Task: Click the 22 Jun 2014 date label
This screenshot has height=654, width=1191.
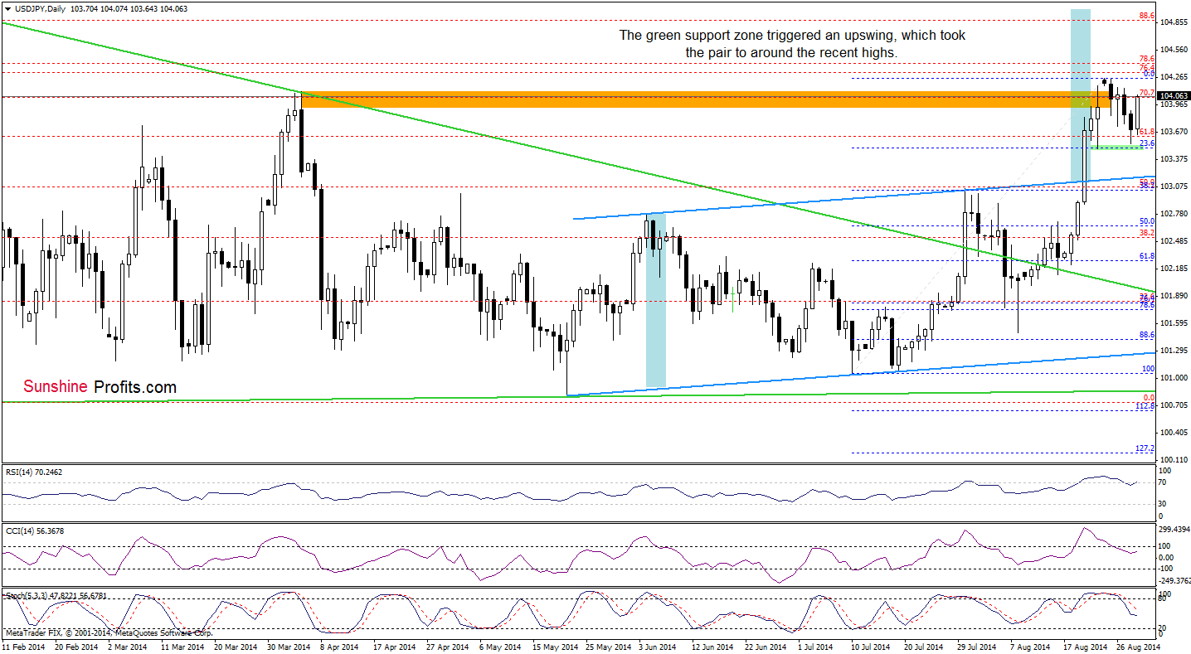Action: pos(766,646)
